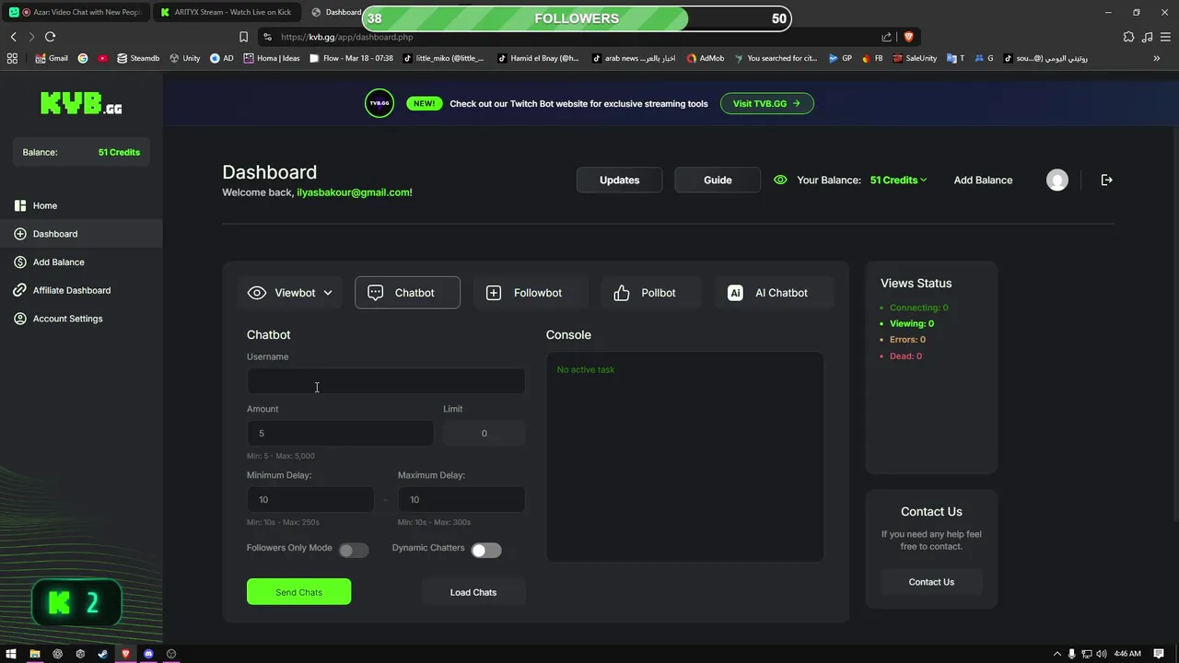Open the Gmail bookmark
Viewport: 1179px width, 663px height.
point(52,58)
